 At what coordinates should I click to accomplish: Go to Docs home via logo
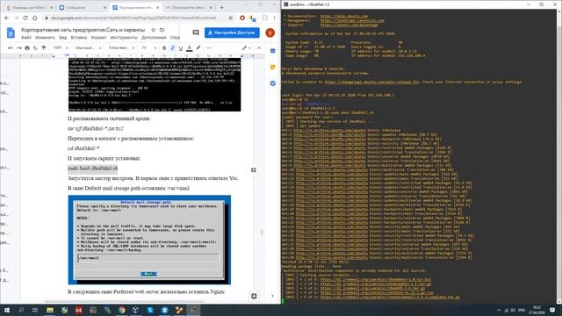tap(11, 32)
